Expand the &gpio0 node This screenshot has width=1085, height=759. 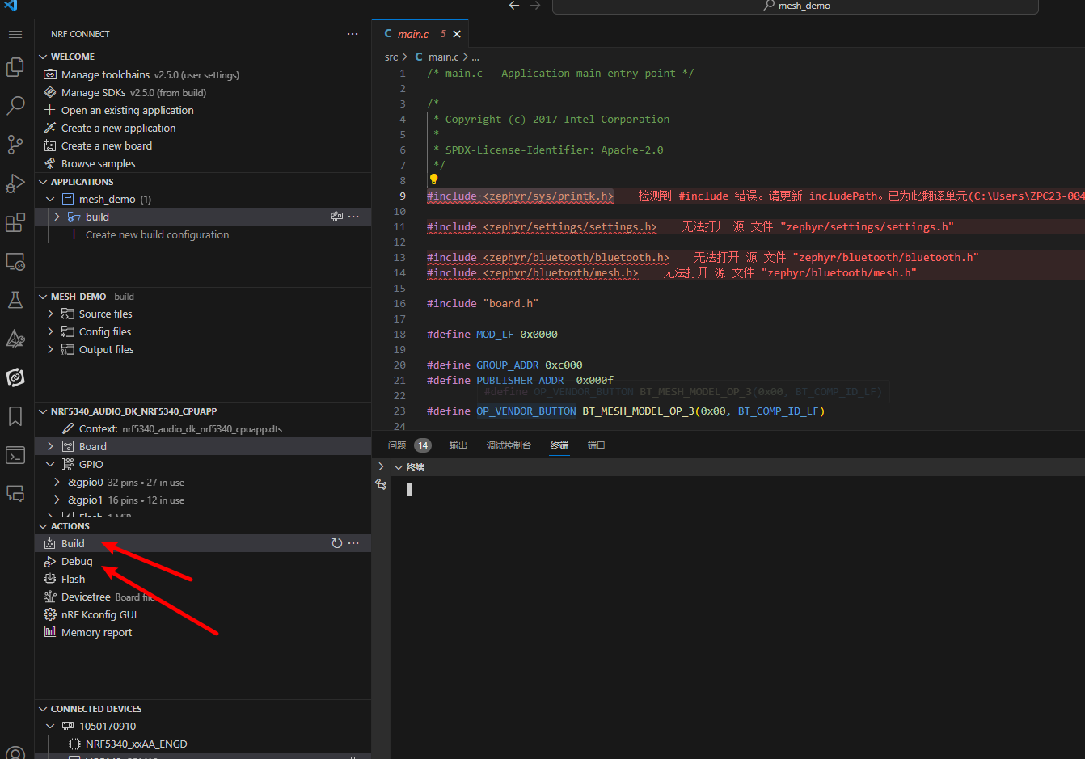pos(57,482)
